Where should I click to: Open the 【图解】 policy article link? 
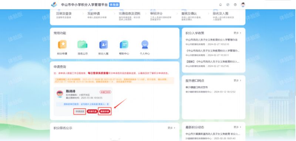(212, 62)
